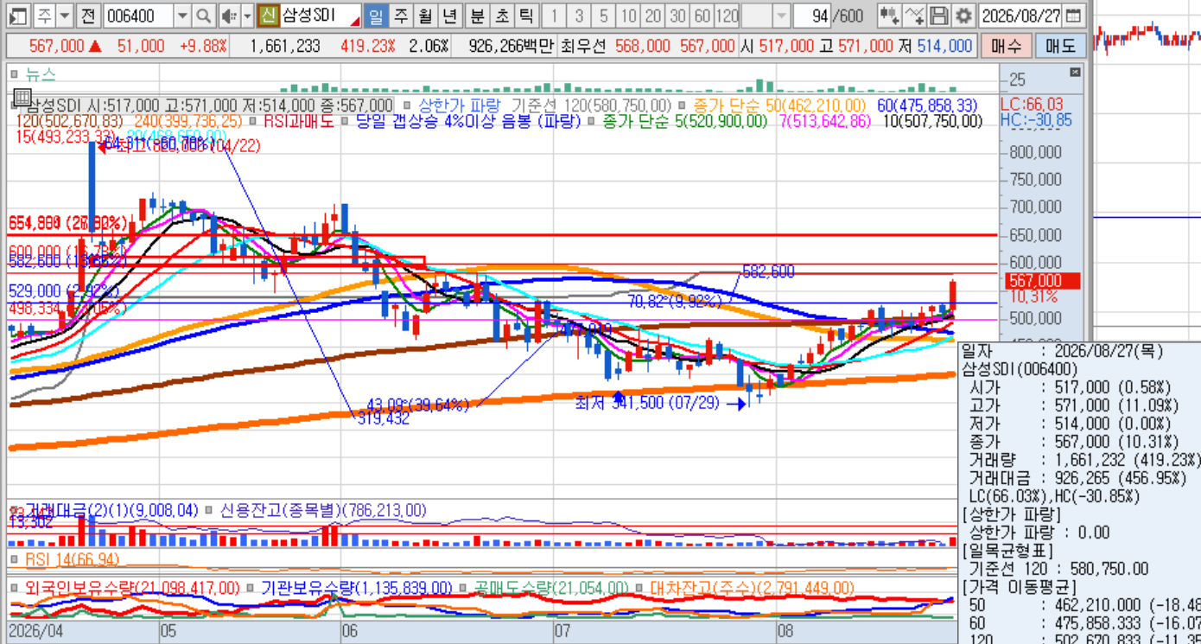Click the speaker sound icon

tap(228, 16)
